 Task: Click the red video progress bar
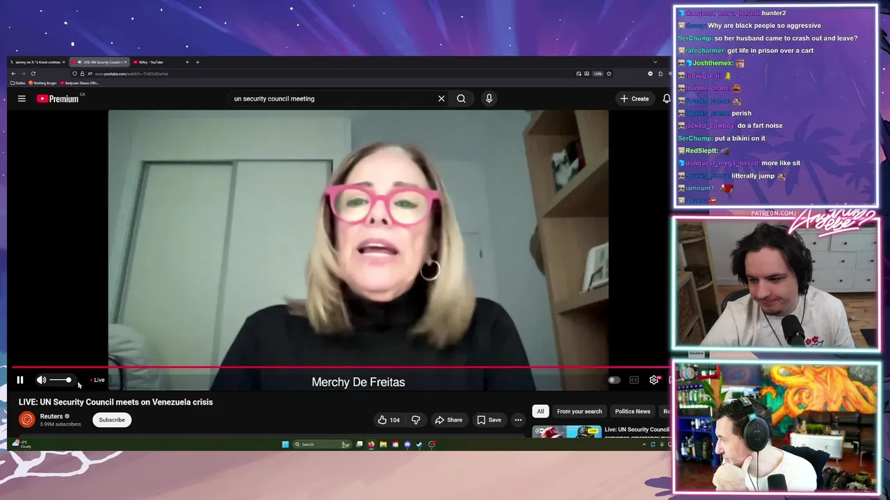coord(341,367)
